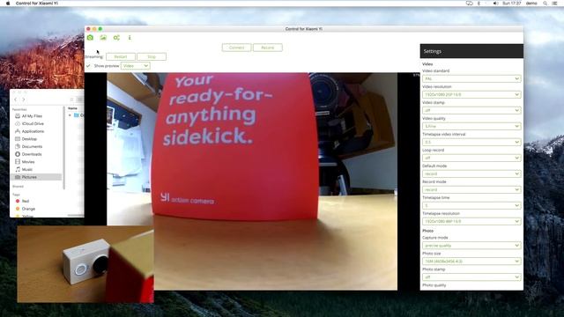Click the live camera preview image
Image resolution: width=564 pixels, height=317 pixels.
coord(252,181)
